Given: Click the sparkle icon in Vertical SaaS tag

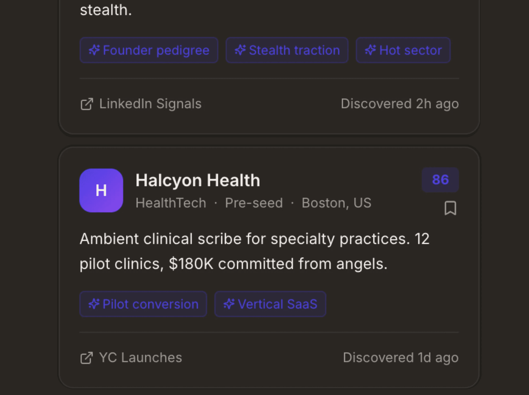Looking at the screenshot, I should tap(228, 304).
